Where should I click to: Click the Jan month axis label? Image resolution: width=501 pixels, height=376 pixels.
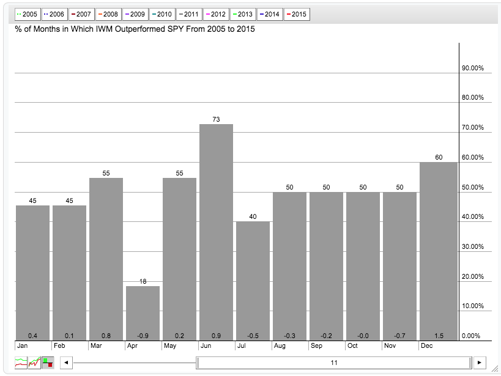tap(23, 345)
